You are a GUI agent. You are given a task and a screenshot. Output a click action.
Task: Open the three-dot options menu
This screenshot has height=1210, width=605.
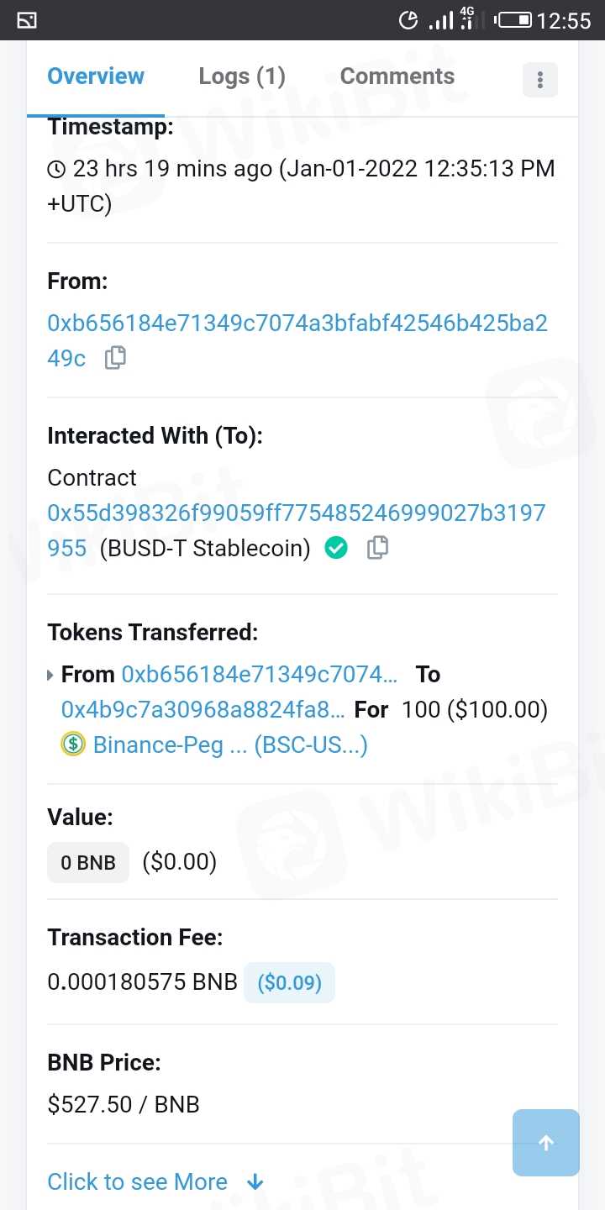539,80
